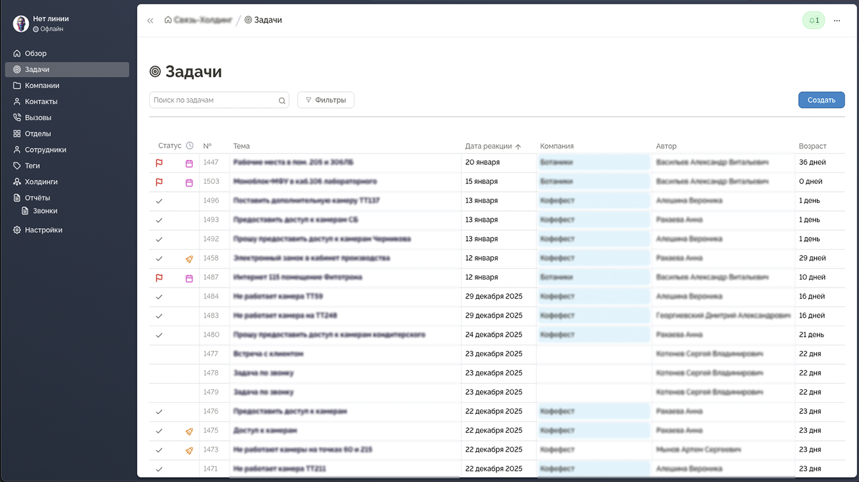Open notifications bell showing 1
Image resolution: width=859 pixels, height=482 pixels.
(x=814, y=20)
